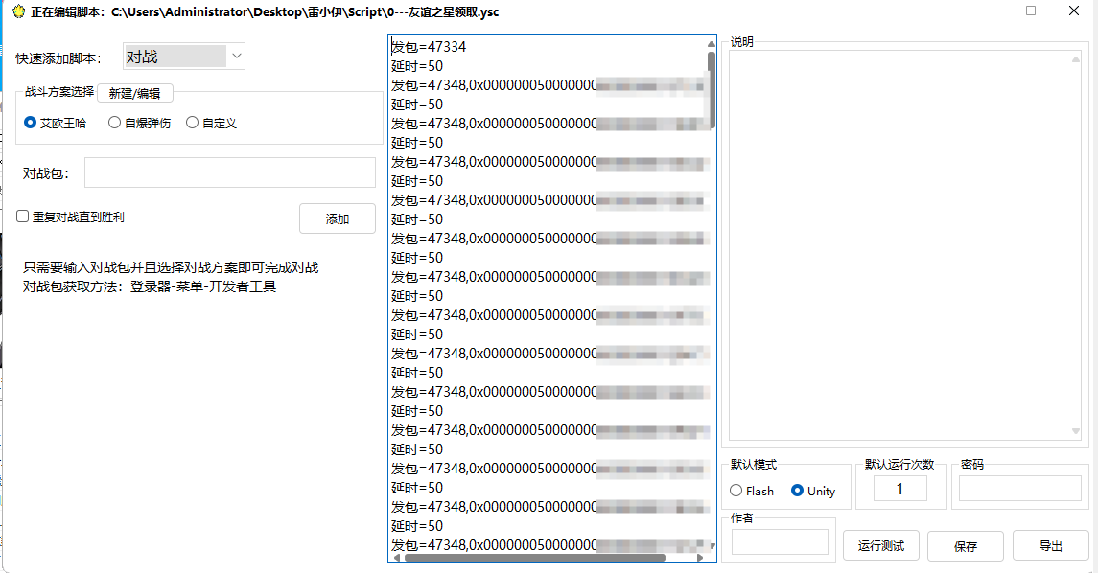
Task: Select the 艾欧王哈 radio option
Action: click(31, 123)
